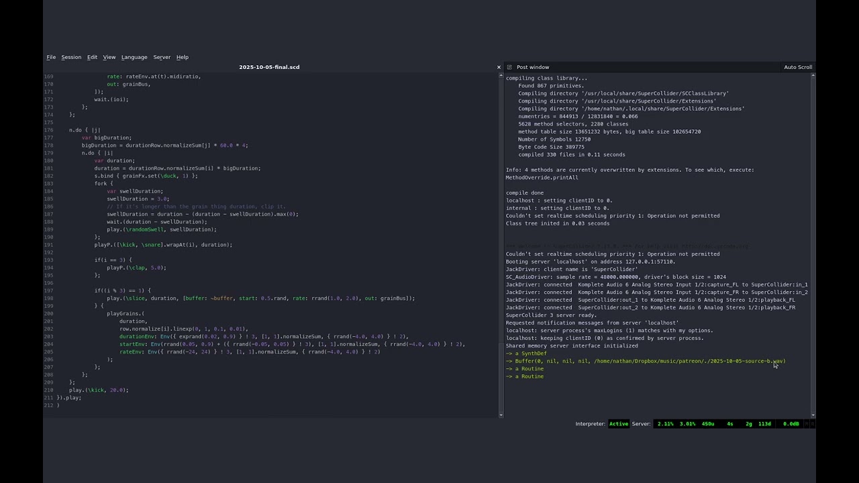Image resolution: width=859 pixels, height=483 pixels.
Task: Click the server volume 0.0dB display
Action: (791, 424)
